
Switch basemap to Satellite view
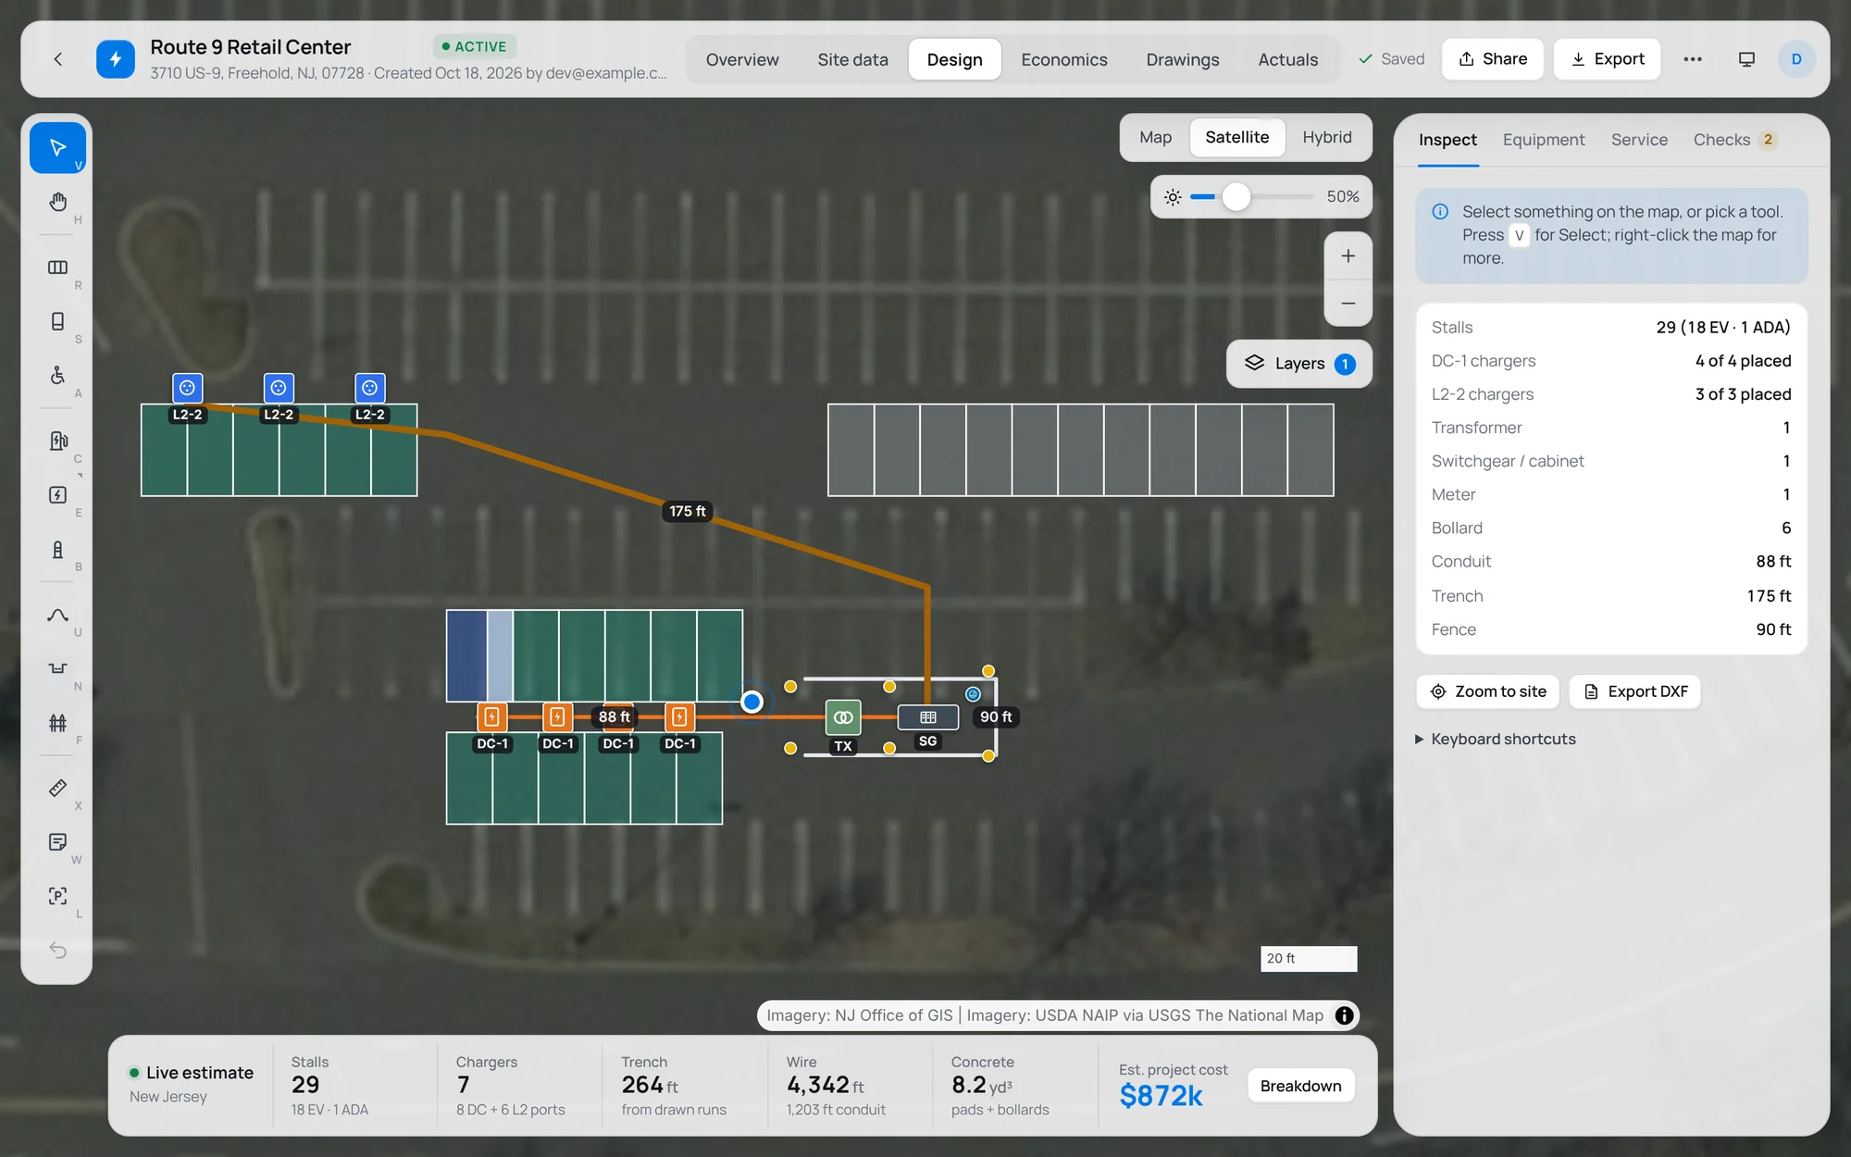[1236, 137]
